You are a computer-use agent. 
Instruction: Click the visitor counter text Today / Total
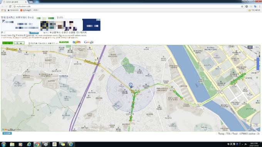point(239,134)
